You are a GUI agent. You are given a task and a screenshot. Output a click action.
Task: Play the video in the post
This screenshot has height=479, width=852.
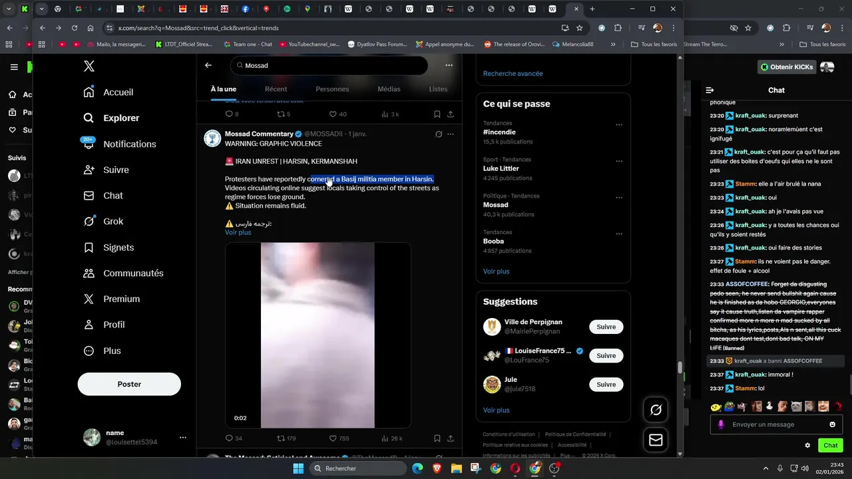click(x=318, y=335)
